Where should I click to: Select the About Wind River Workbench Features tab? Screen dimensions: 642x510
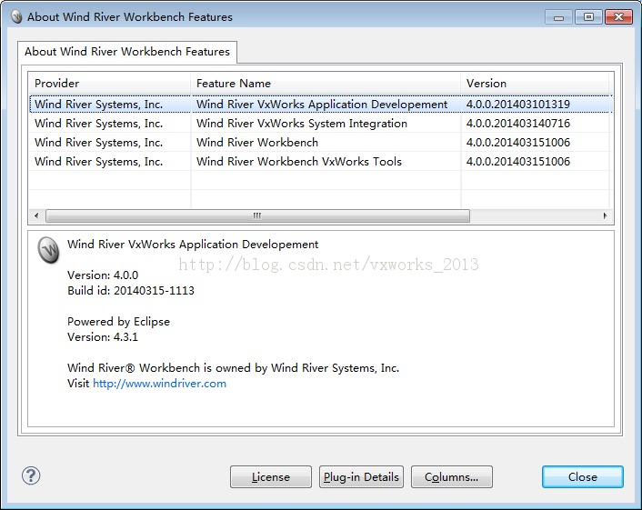pos(127,52)
